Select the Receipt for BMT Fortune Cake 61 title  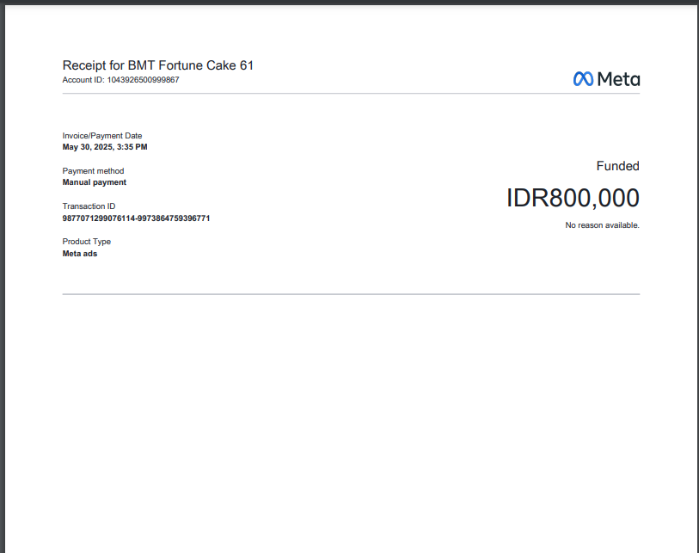click(x=157, y=65)
